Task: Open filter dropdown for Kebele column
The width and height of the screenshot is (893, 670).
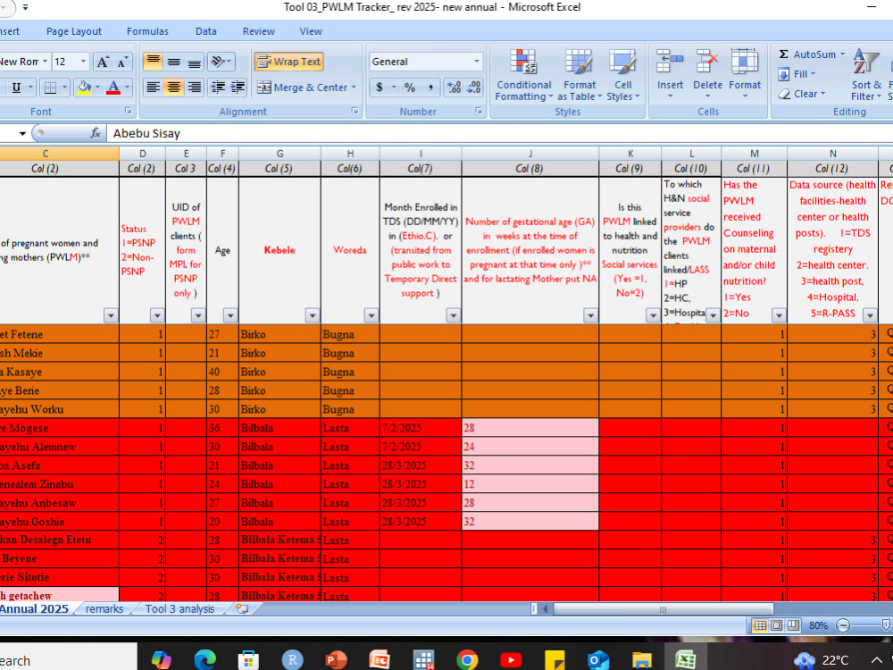Action: 312,315
